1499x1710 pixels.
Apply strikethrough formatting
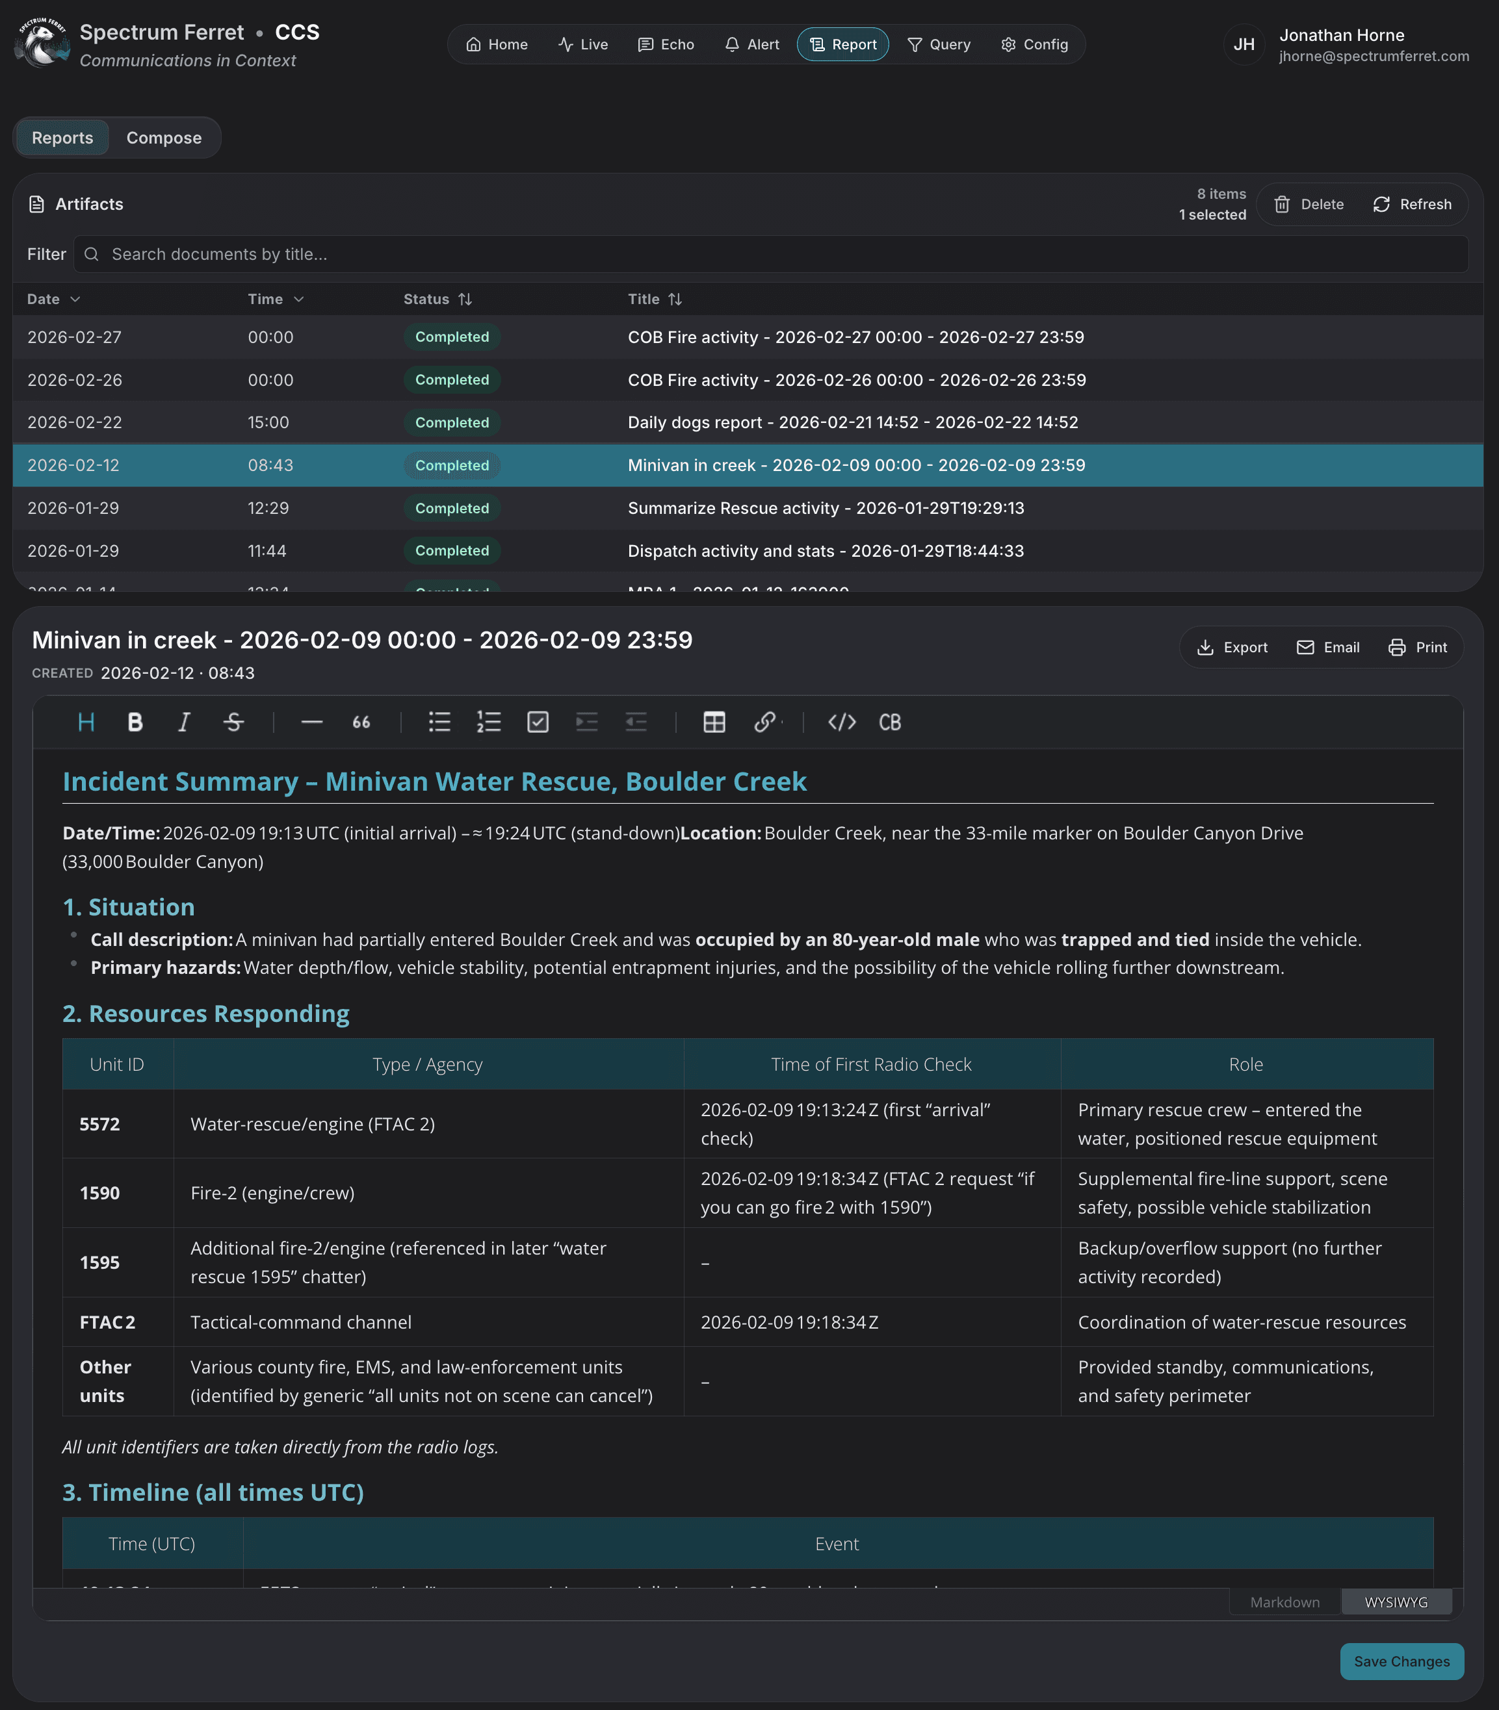coord(233,722)
